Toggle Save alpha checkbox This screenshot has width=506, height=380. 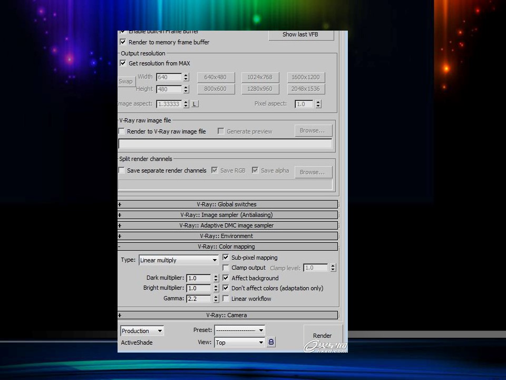(x=255, y=170)
